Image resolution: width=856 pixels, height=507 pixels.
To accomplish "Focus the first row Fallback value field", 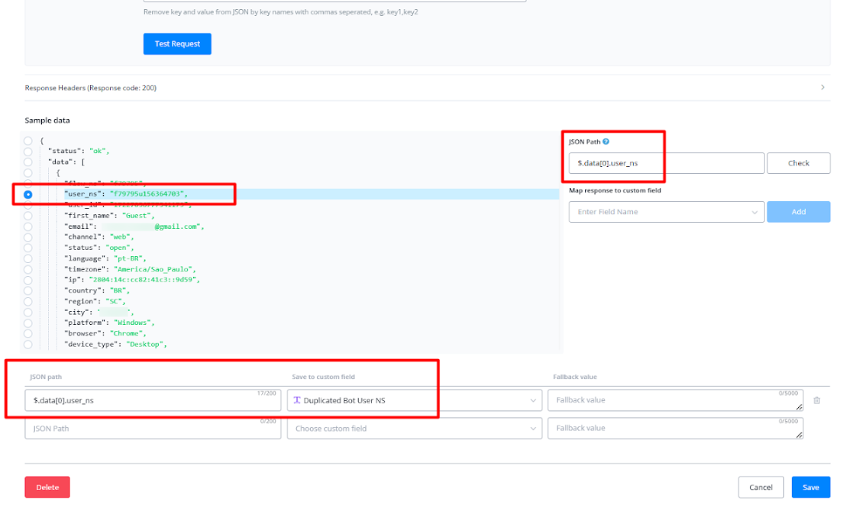I will click(675, 400).
